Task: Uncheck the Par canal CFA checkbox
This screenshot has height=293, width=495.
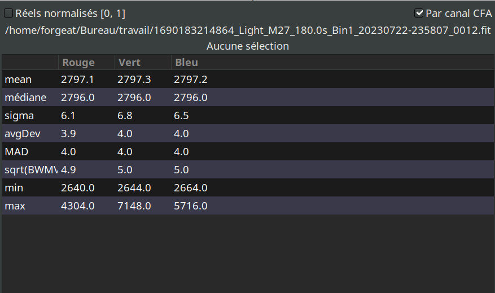Action: pos(419,13)
